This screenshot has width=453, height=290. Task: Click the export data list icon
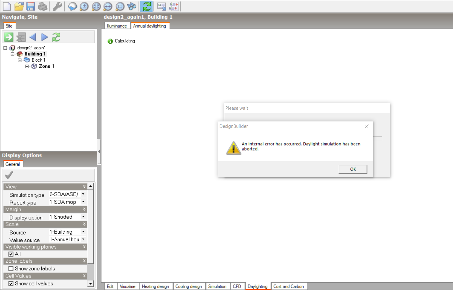(x=162, y=6)
